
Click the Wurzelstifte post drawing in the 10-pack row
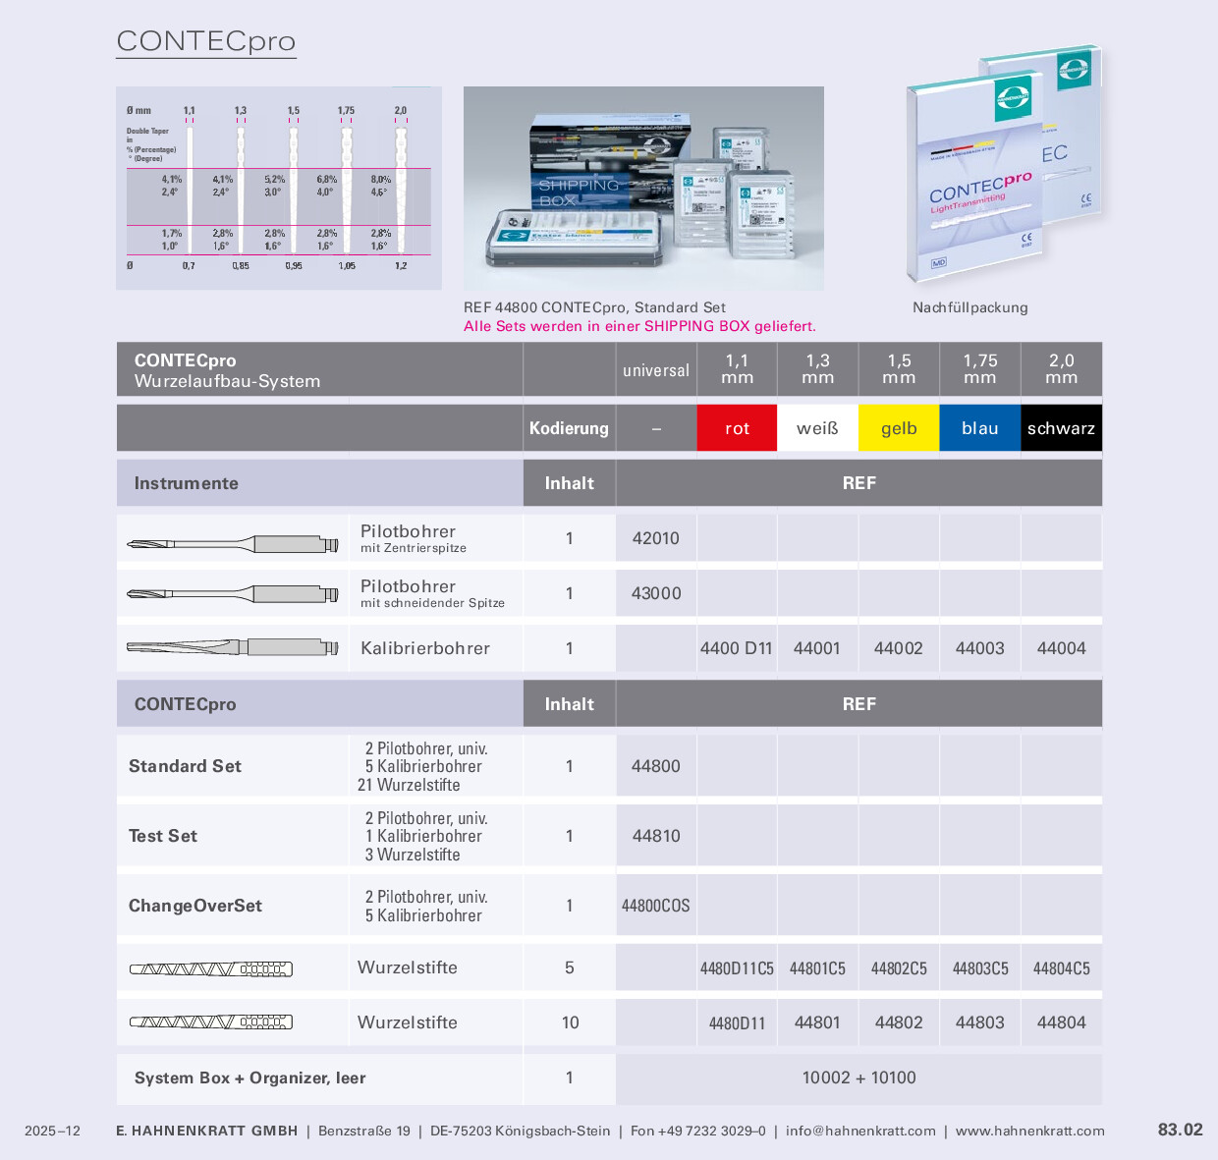click(x=211, y=1022)
